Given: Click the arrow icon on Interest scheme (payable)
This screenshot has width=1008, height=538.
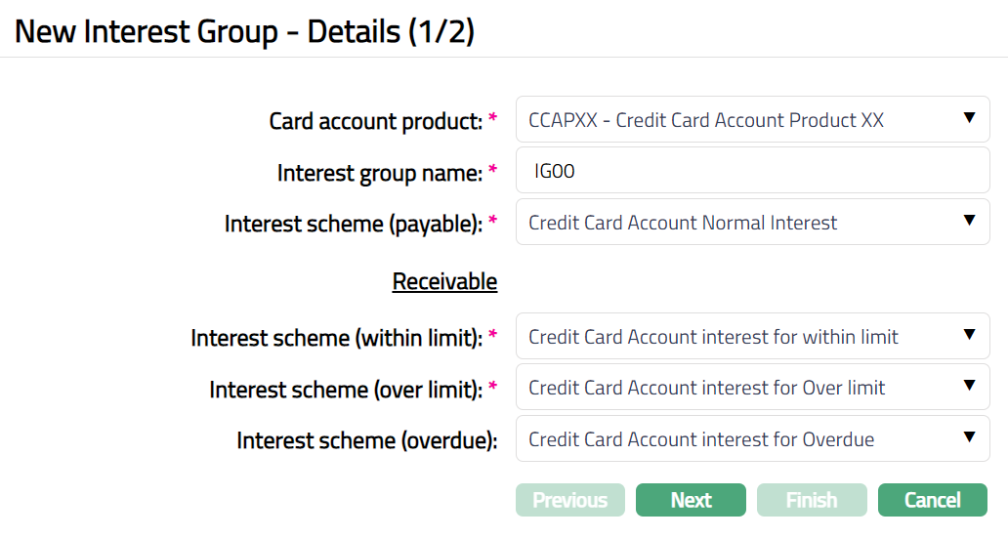Looking at the screenshot, I should pyautogui.click(x=969, y=221).
